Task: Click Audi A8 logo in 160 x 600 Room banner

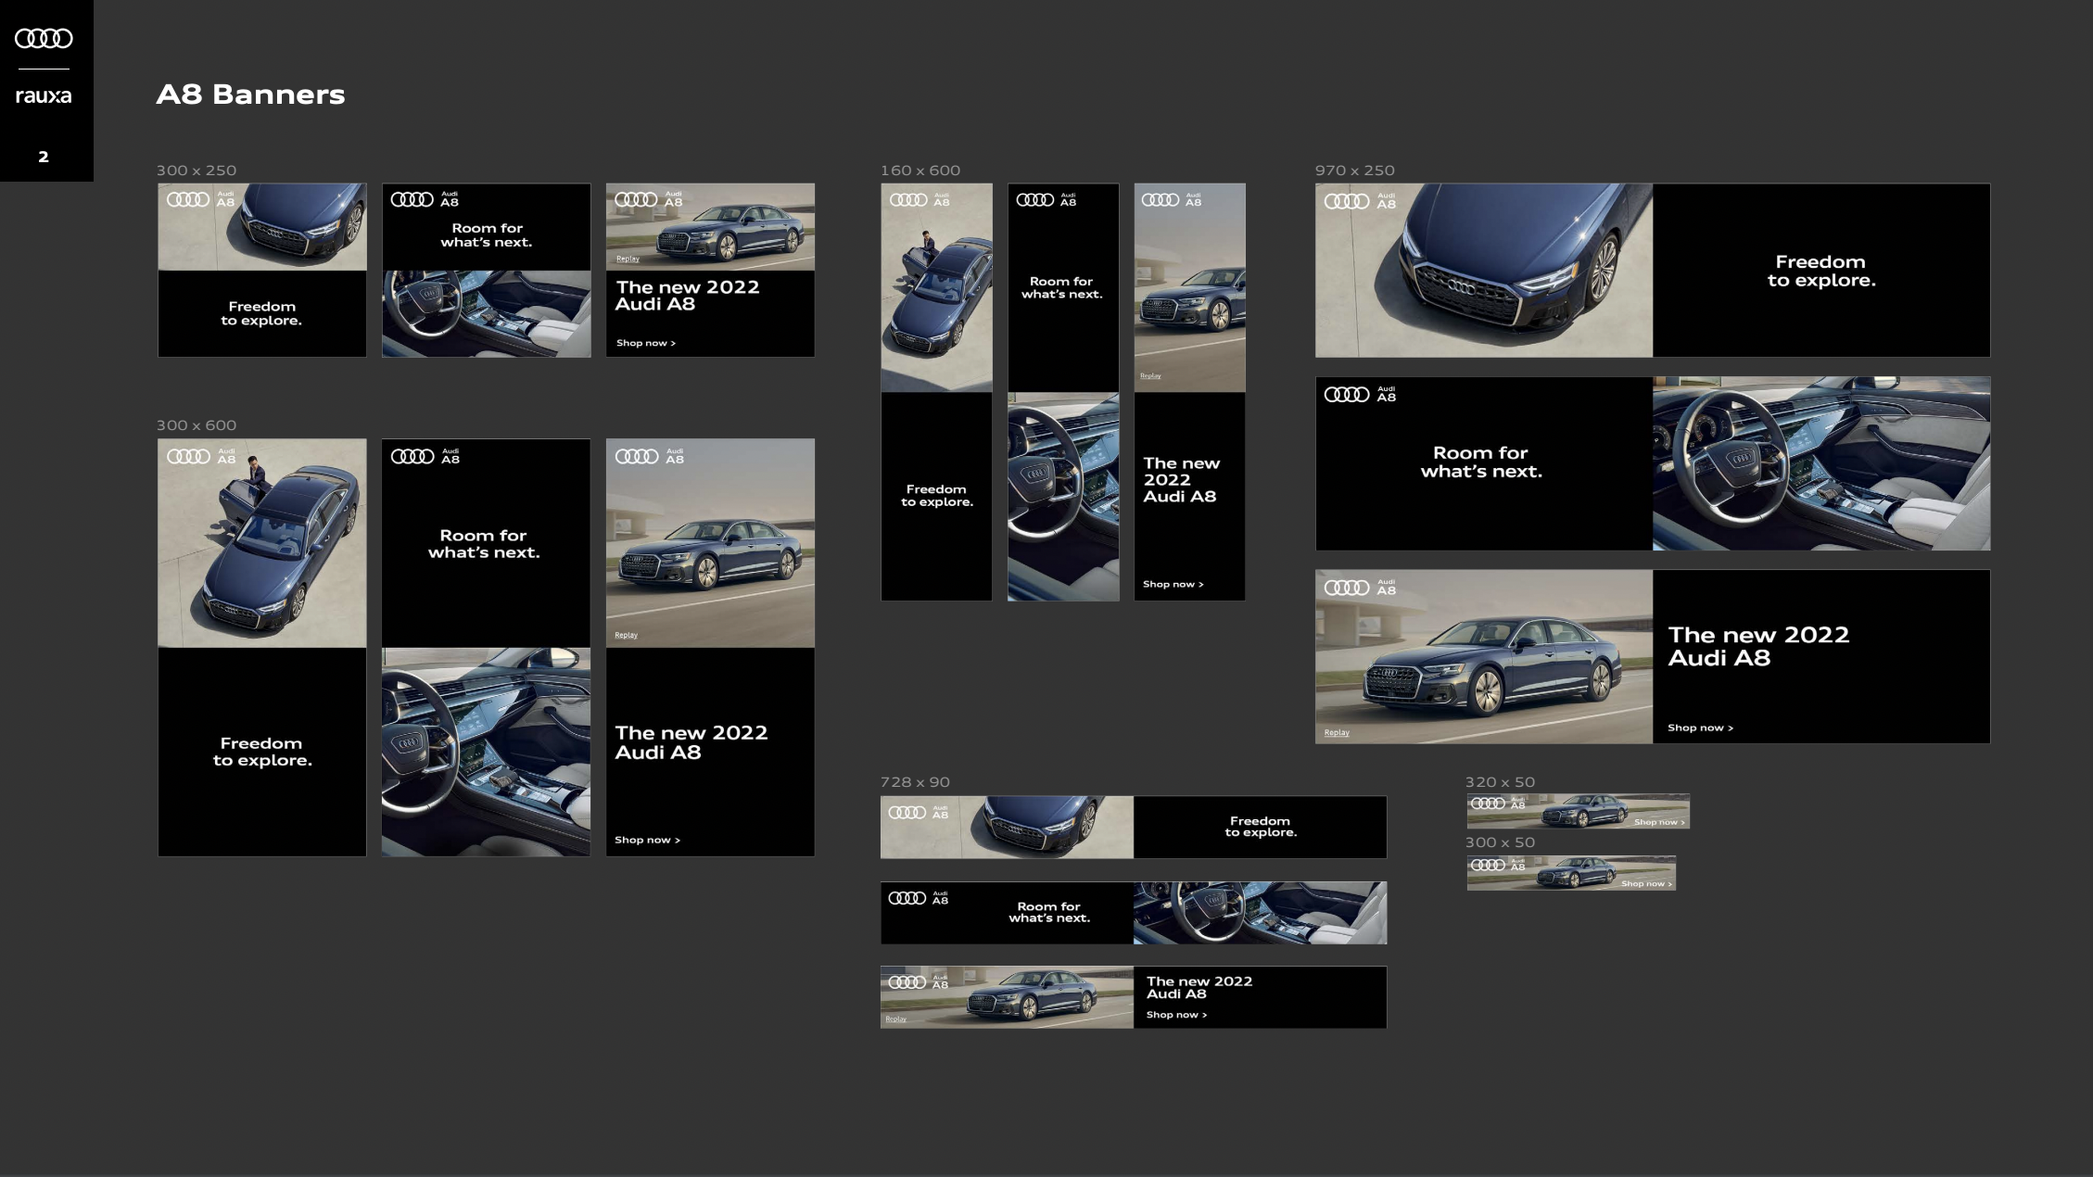Action: pos(1046,200)
